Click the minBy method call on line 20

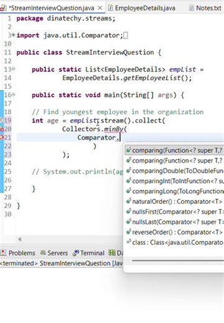click(x=114, y=129)
